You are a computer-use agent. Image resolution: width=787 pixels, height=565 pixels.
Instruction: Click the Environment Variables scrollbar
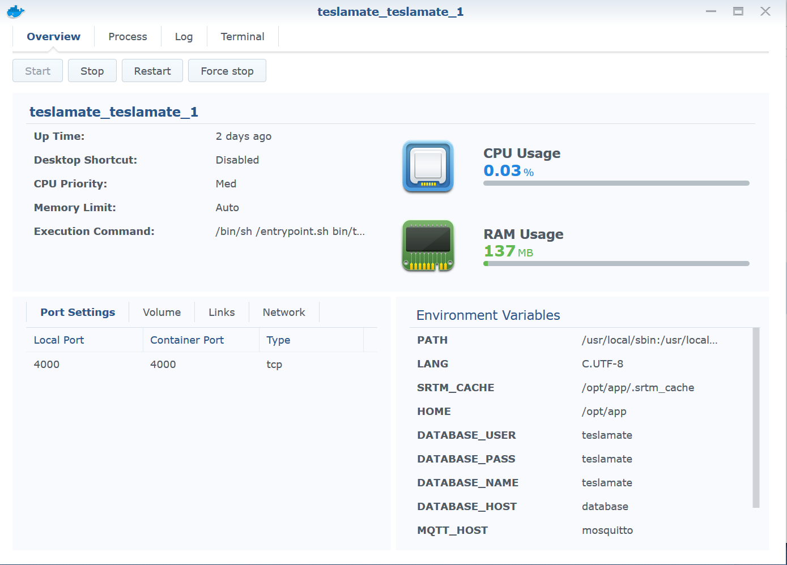(756, 417)
